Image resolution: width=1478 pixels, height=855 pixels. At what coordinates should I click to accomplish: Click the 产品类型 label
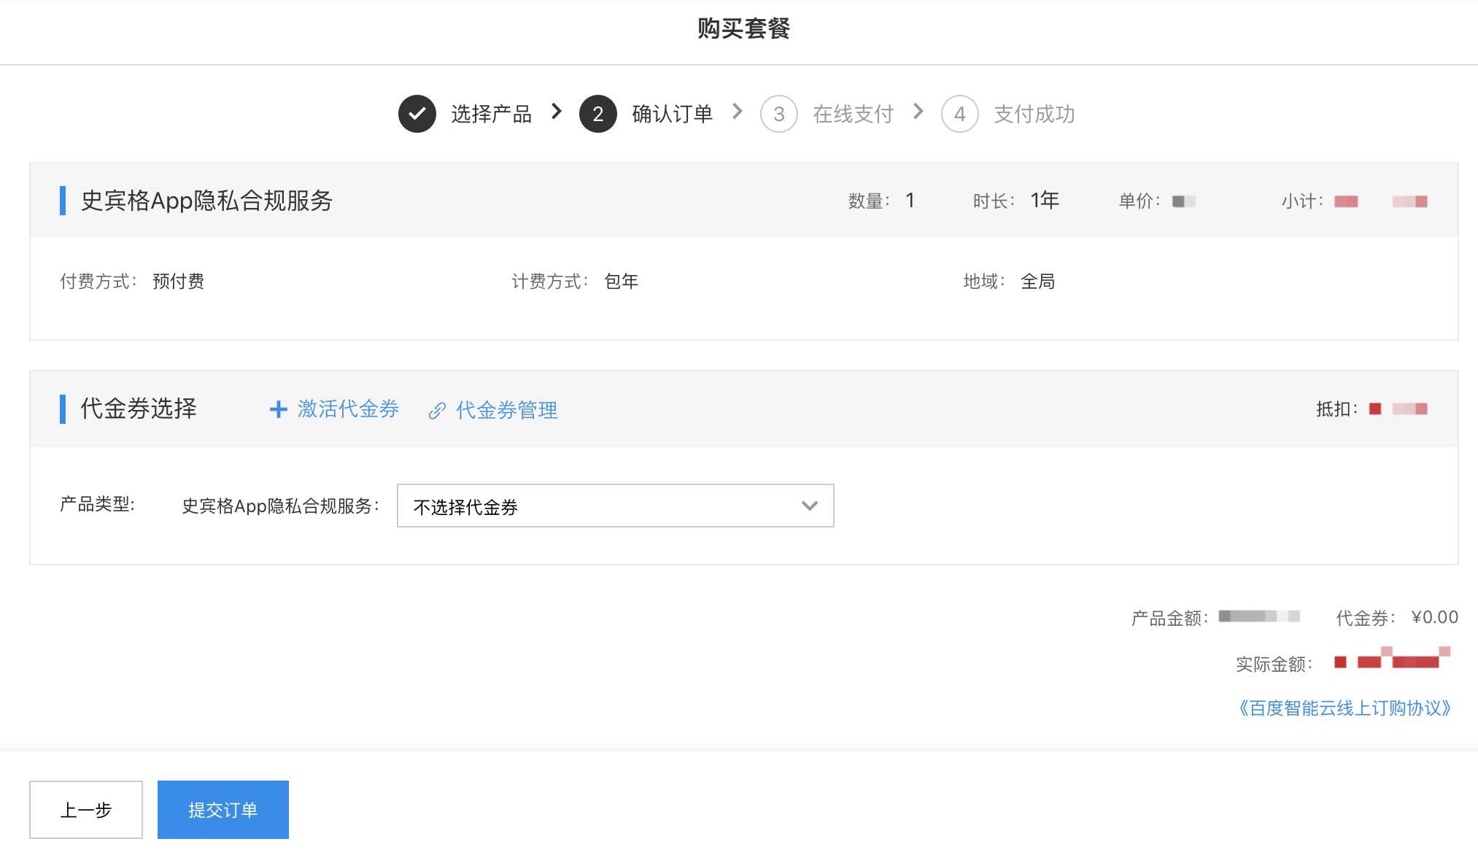97,504
